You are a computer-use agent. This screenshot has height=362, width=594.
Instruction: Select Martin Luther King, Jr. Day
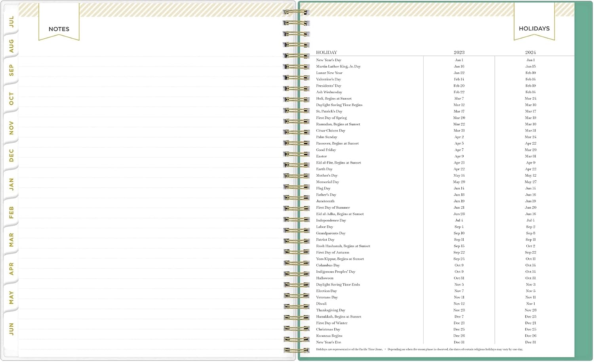click(x=338, y=66)
